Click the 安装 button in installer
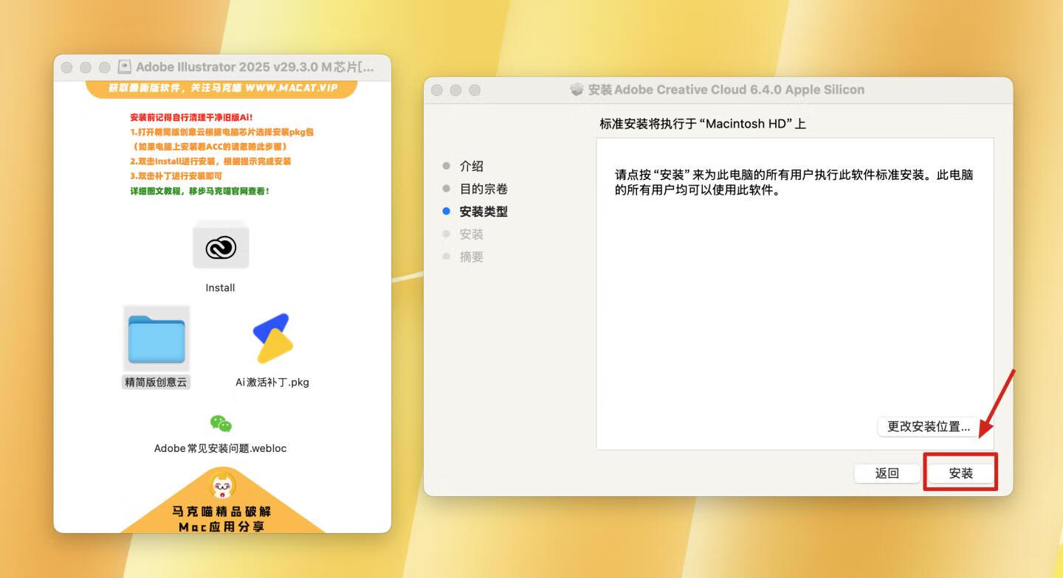This screenshot has height=578, width=1063. pyautogui.click(x=960, y=473)
